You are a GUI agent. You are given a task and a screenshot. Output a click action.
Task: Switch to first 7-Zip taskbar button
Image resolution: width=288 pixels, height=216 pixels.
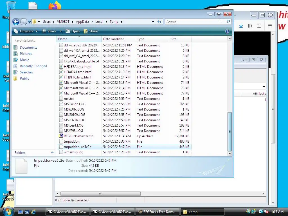[x=67, y=212]
